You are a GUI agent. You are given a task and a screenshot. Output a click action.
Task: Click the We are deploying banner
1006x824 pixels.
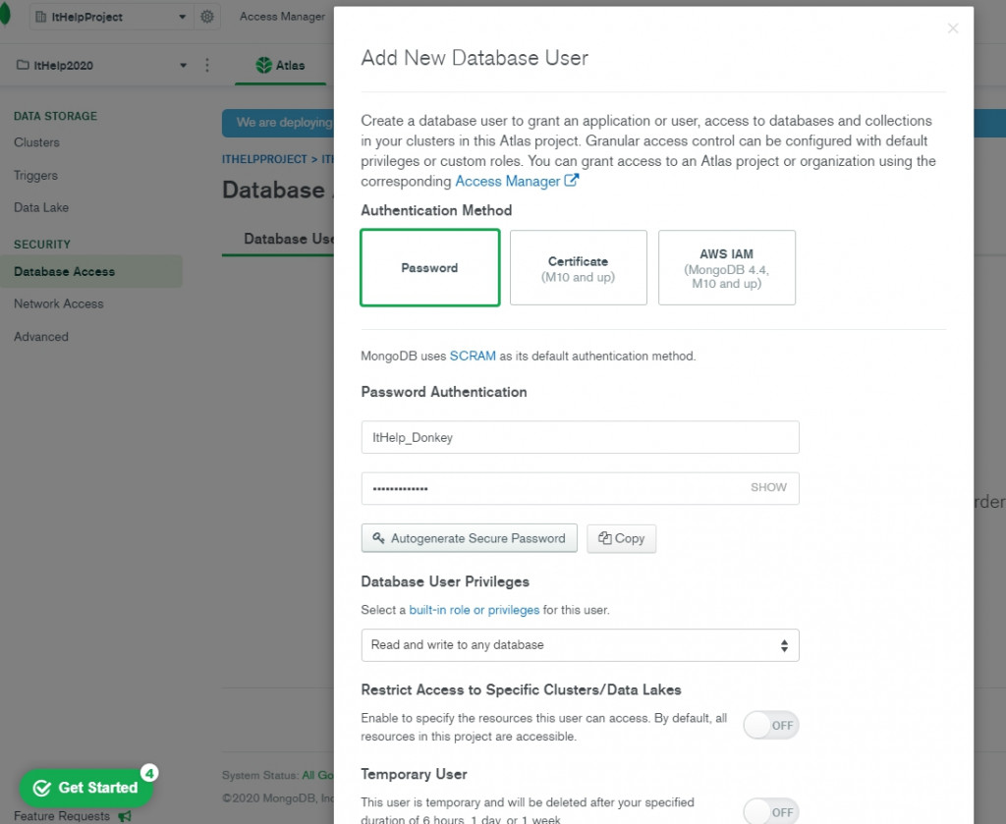click(278, 123)
